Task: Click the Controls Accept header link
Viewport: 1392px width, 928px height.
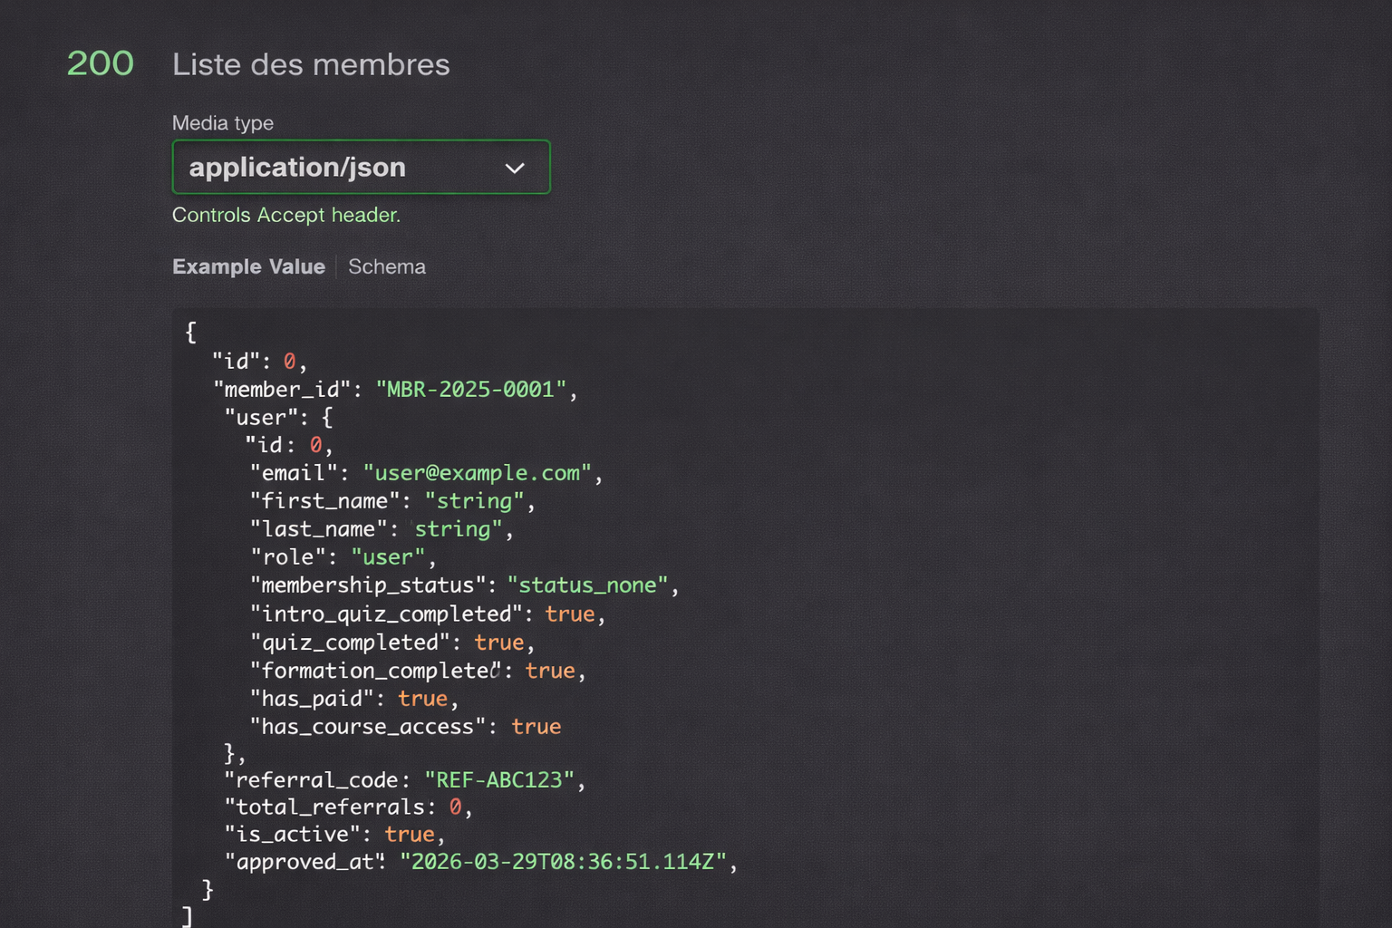Action: coord(285,215)
